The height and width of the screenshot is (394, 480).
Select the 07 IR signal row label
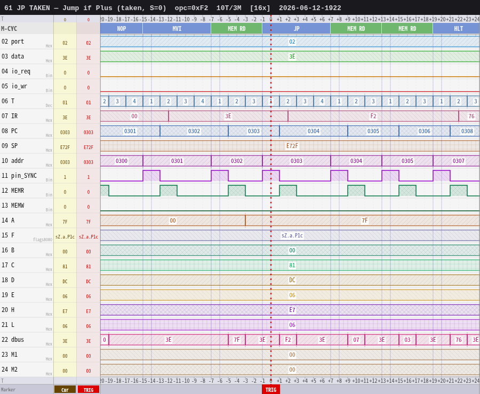[x=10, y=116]
